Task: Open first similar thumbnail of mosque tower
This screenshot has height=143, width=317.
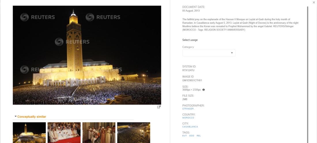Action: click(29, 133)
